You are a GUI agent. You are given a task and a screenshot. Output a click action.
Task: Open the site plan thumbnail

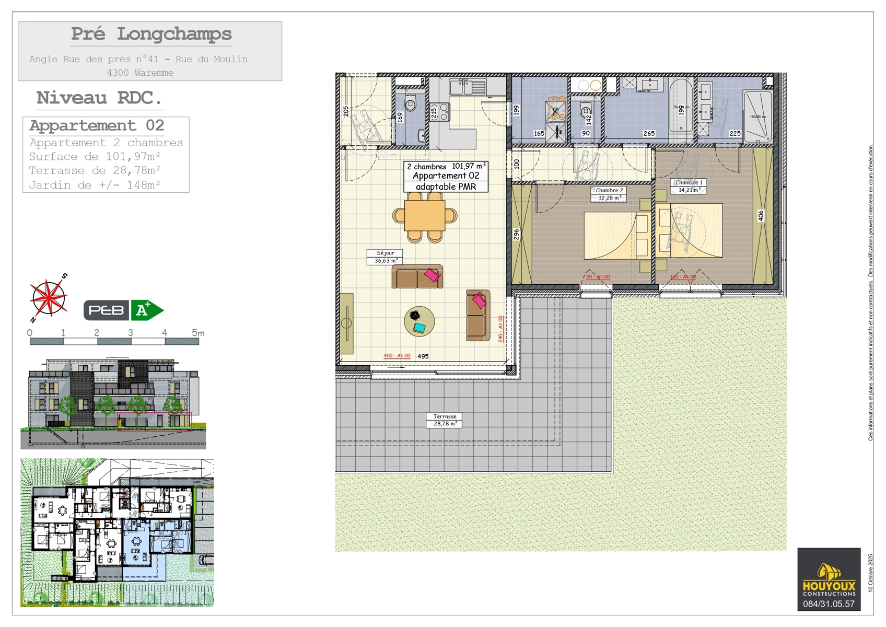coord(117,533)
